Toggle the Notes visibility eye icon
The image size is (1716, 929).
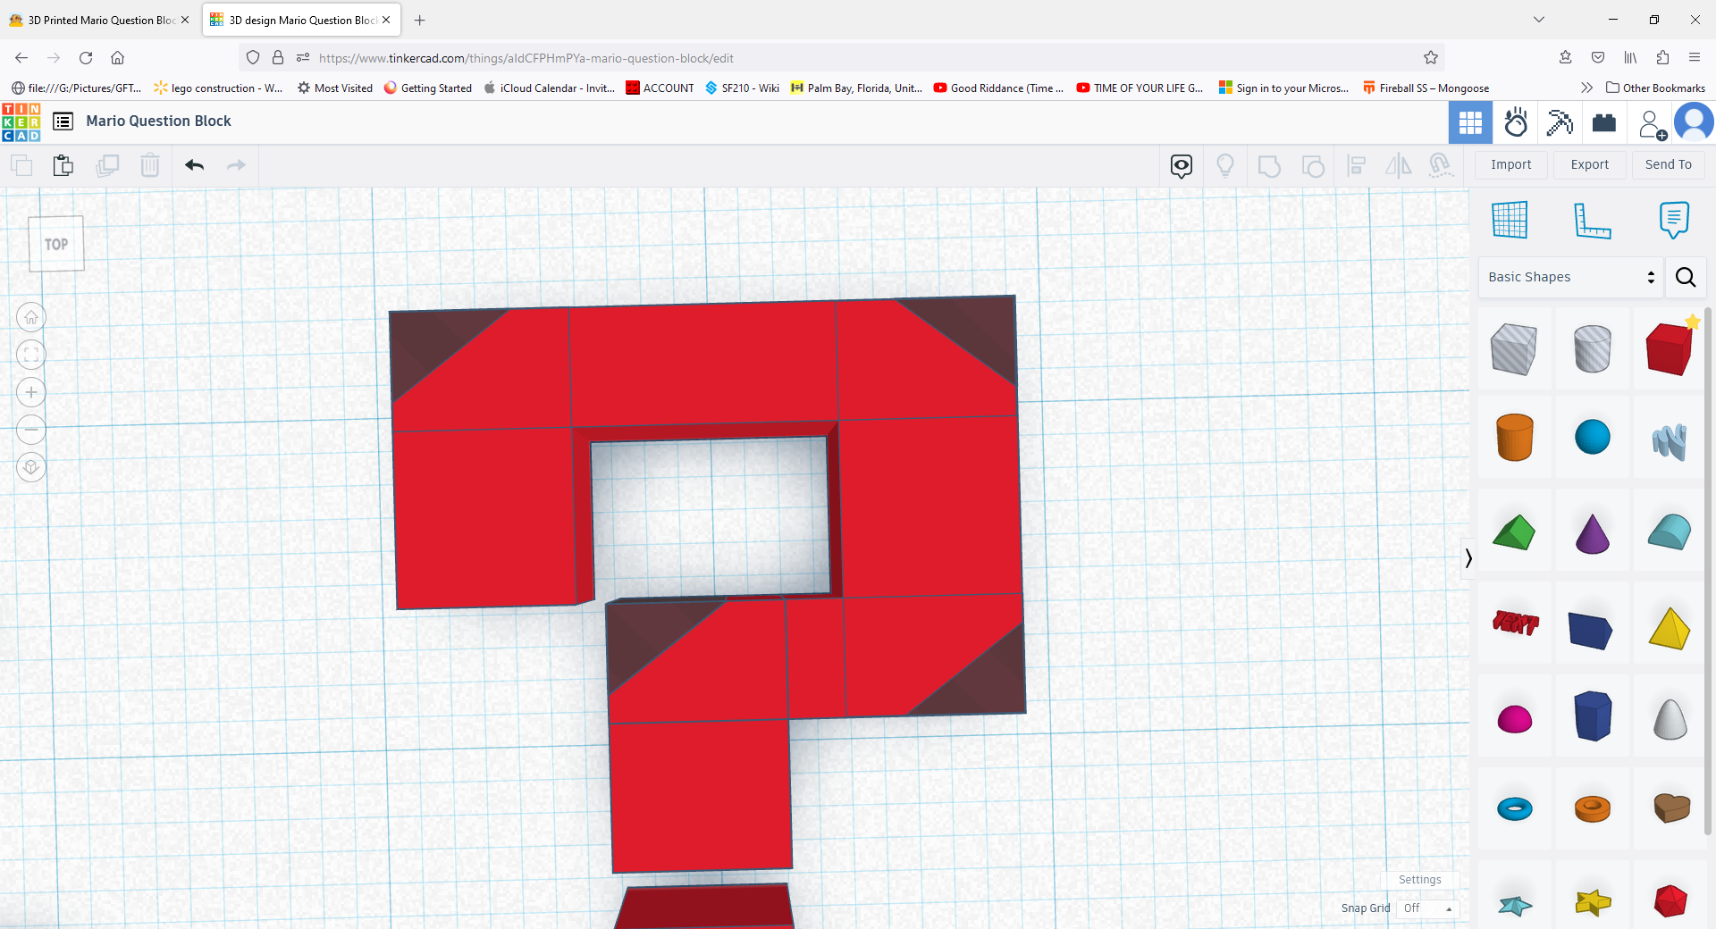(1182, 165)
